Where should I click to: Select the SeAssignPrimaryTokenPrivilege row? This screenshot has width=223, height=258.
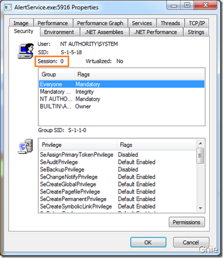117,155
